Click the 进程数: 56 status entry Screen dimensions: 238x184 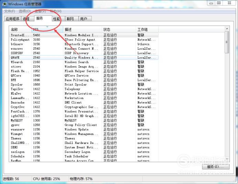click(11, 179)
